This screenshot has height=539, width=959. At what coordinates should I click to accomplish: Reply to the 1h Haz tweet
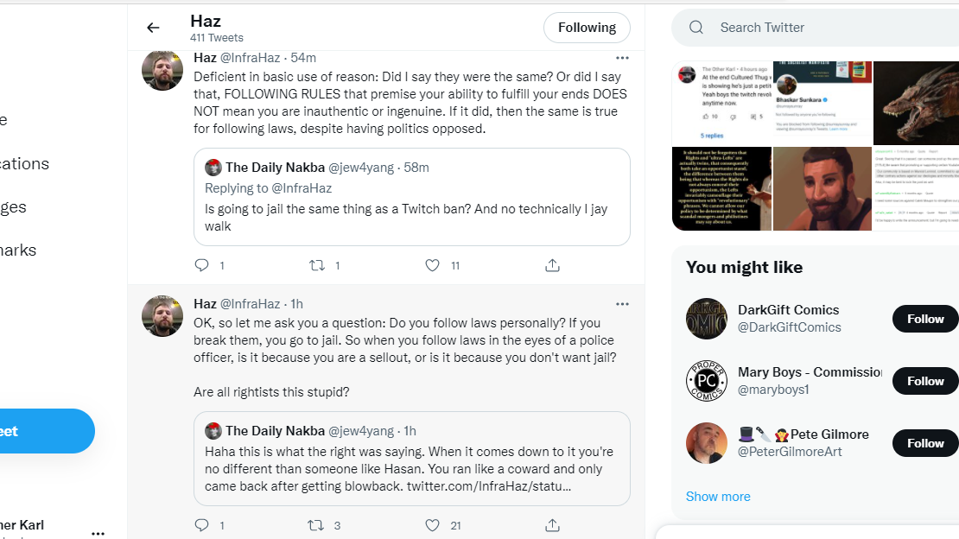tap(202, 525)
